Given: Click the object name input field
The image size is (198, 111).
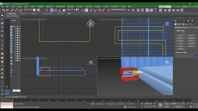Looking at the screenshot, I should click(184, 56).
